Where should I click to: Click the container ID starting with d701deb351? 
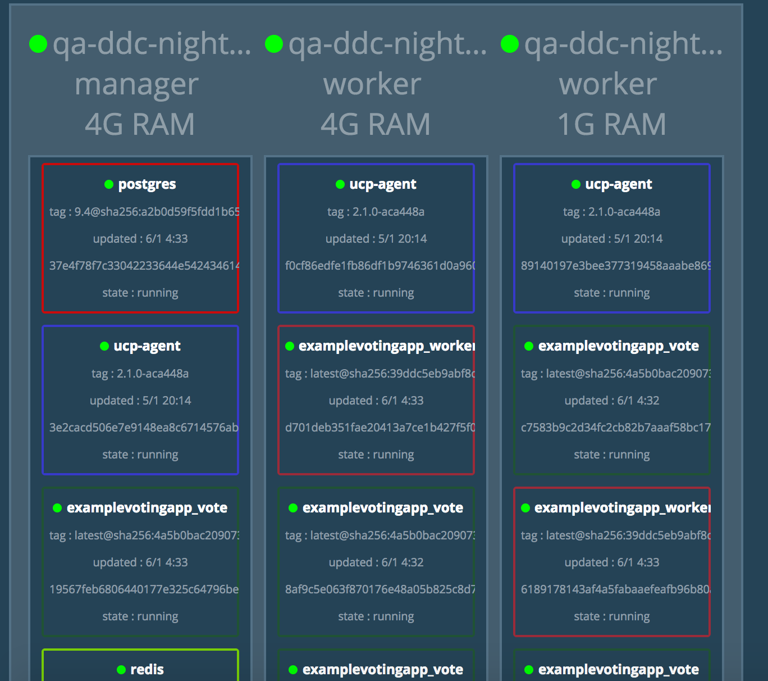pos(380,428)
